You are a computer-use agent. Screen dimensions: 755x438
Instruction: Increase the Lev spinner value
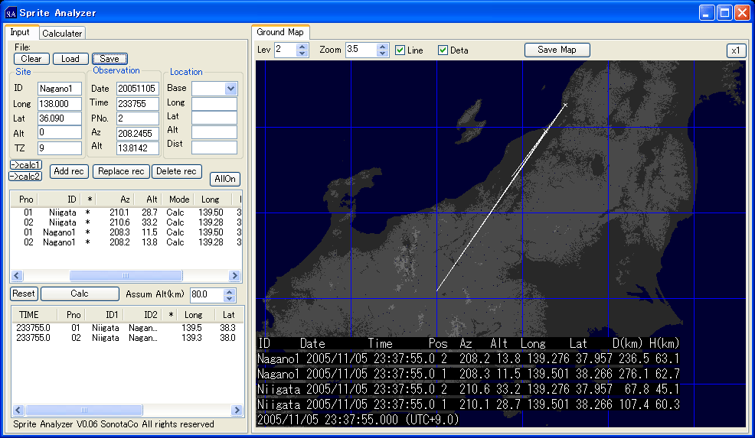302,47
